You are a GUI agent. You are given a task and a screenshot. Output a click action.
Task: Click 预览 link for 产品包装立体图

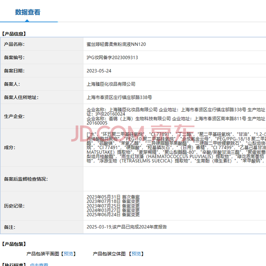136,254
